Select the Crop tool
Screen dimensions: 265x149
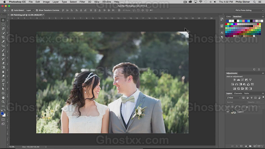pyautogui.click(x=3, y=37)
